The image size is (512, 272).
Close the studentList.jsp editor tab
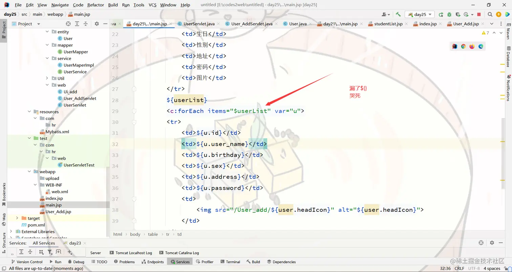[406, 24]
